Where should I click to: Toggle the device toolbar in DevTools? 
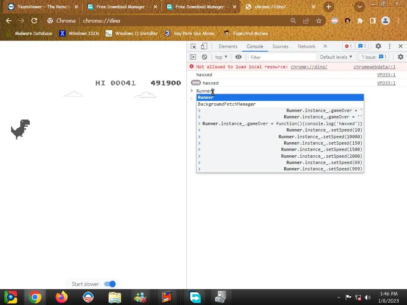coord(204,46)
